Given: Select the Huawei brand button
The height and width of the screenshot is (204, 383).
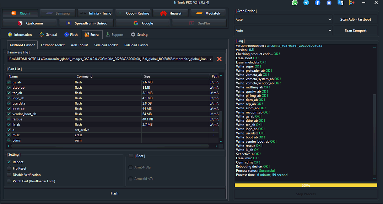Looking at the screenshot, I should pyautogui.click(x=171, y=13).
